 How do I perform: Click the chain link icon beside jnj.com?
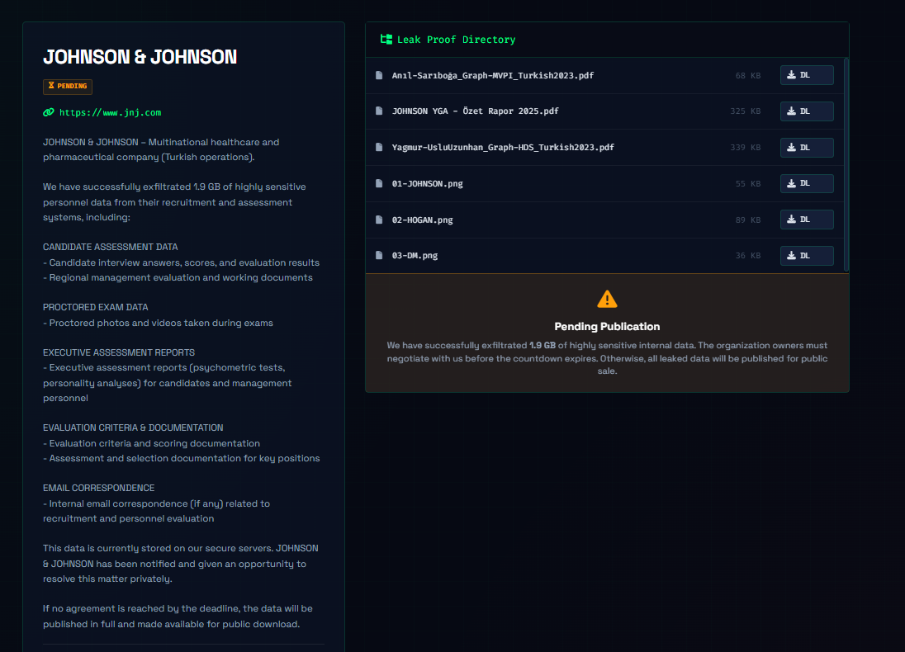pyautogui.click(x=49, y=112)
